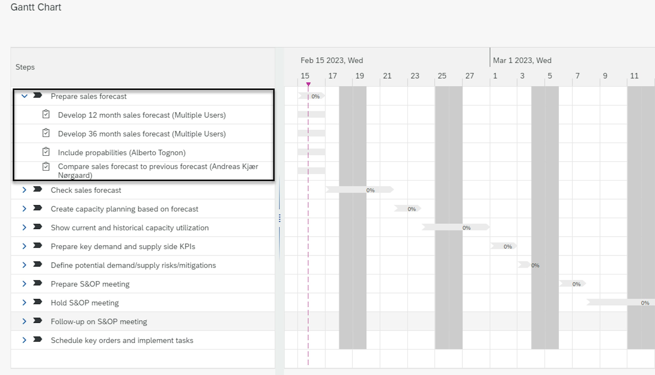
Task: Click the today marker triangle on timeline
Action: [308, 84]
